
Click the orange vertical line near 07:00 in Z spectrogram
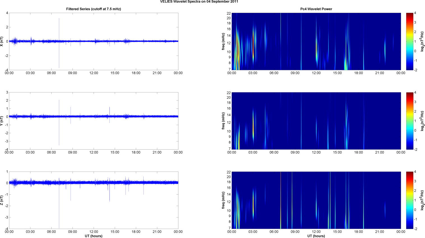coord(281,200)
